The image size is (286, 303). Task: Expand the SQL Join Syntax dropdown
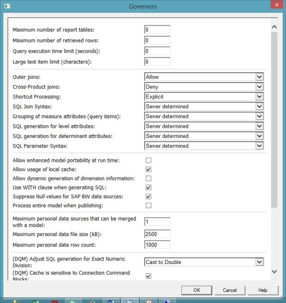[x=259, y=106]
